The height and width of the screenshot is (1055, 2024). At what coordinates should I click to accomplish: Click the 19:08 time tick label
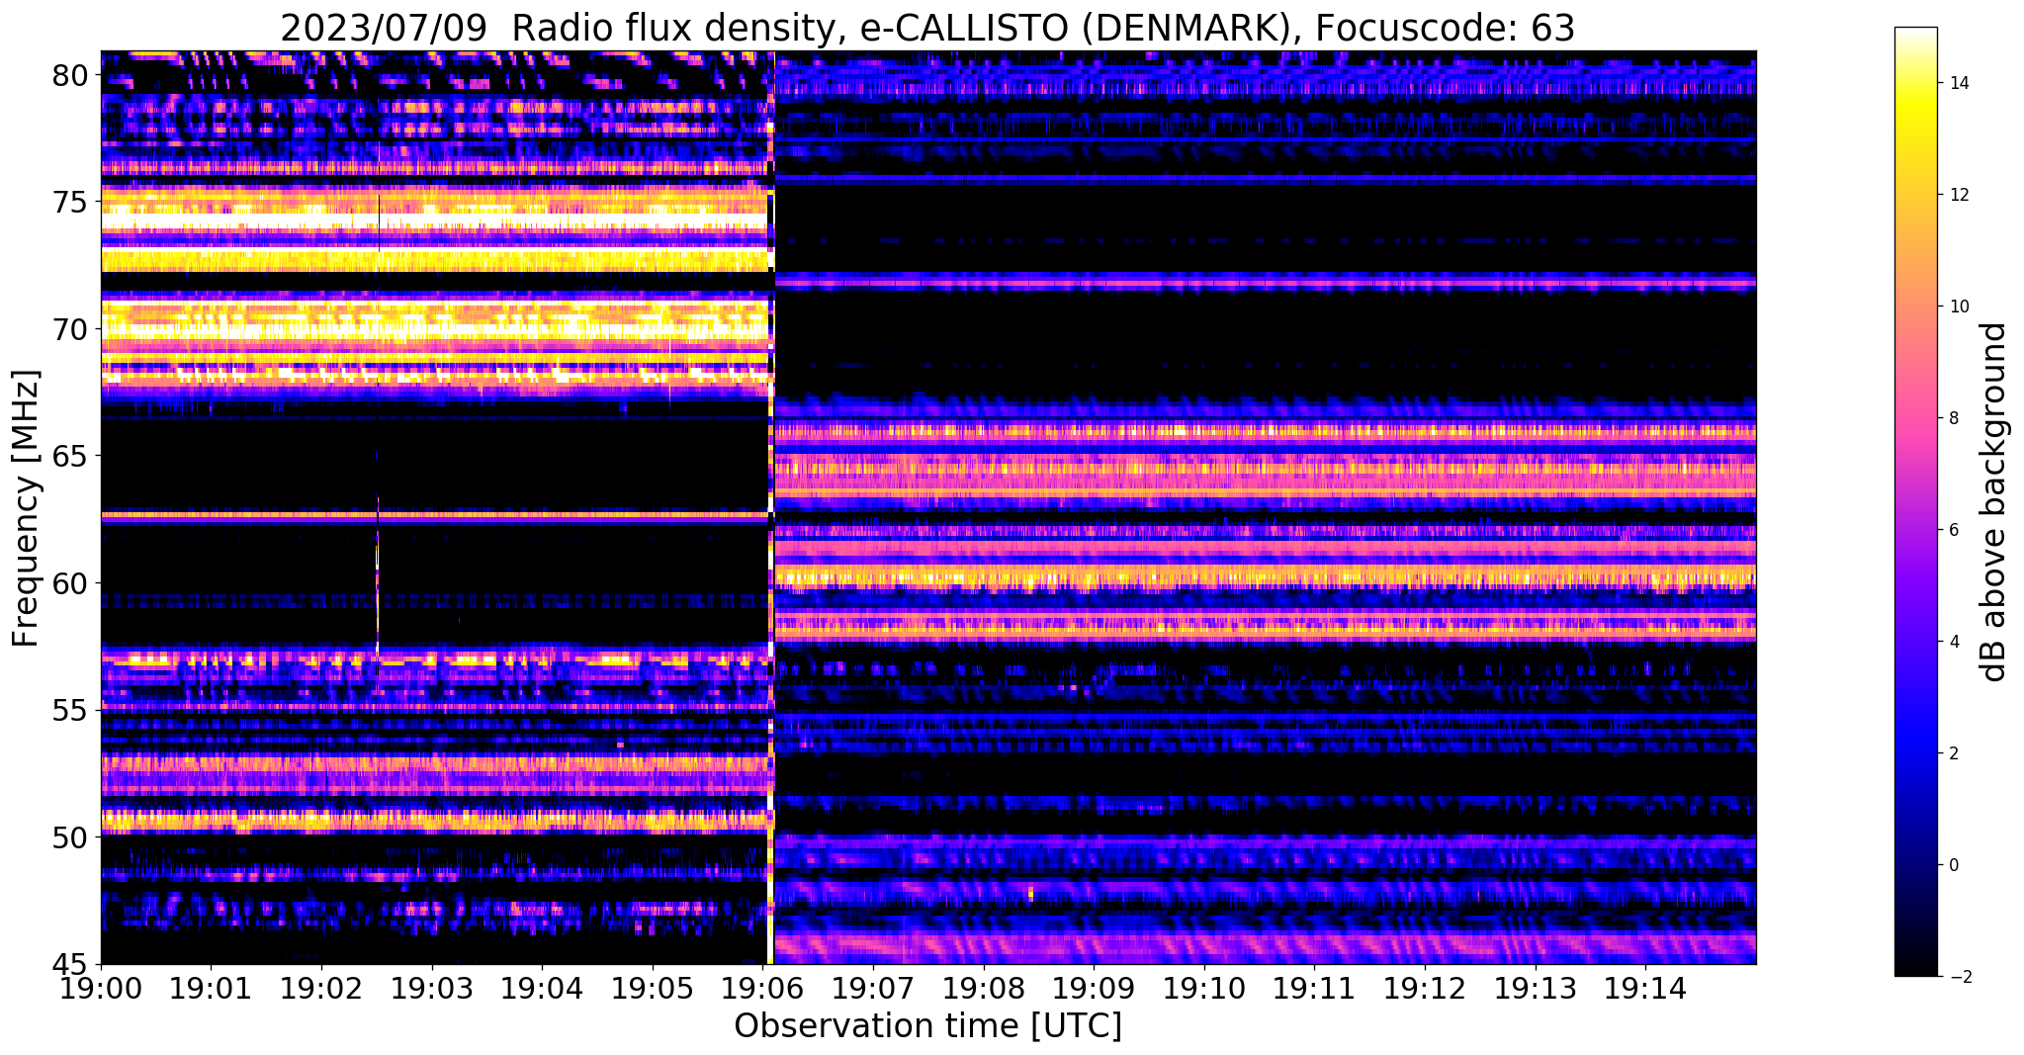tap(984, 988)
